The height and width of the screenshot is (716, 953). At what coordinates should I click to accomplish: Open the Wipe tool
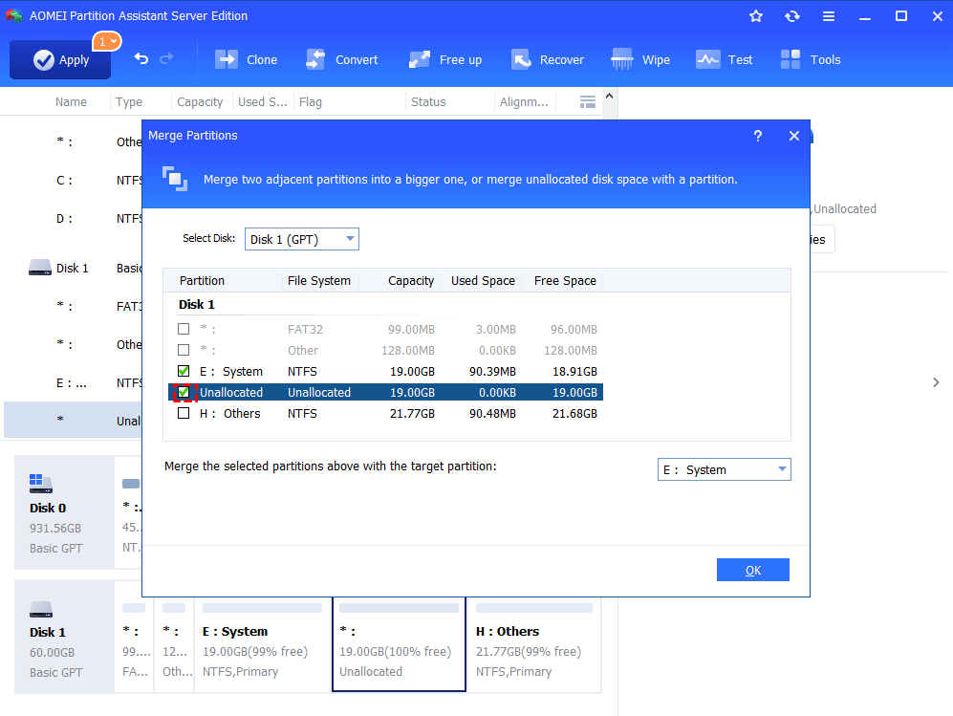(640, 59)
